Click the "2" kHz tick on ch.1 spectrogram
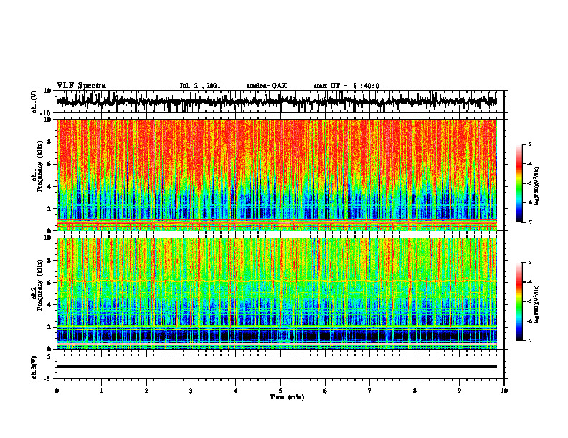 tap(49, 209)
